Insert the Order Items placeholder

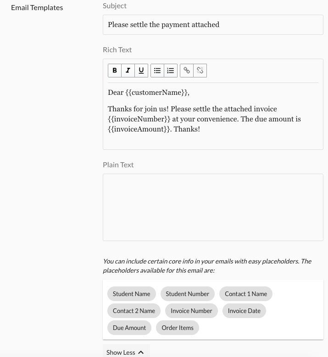(x=178, y=328)
